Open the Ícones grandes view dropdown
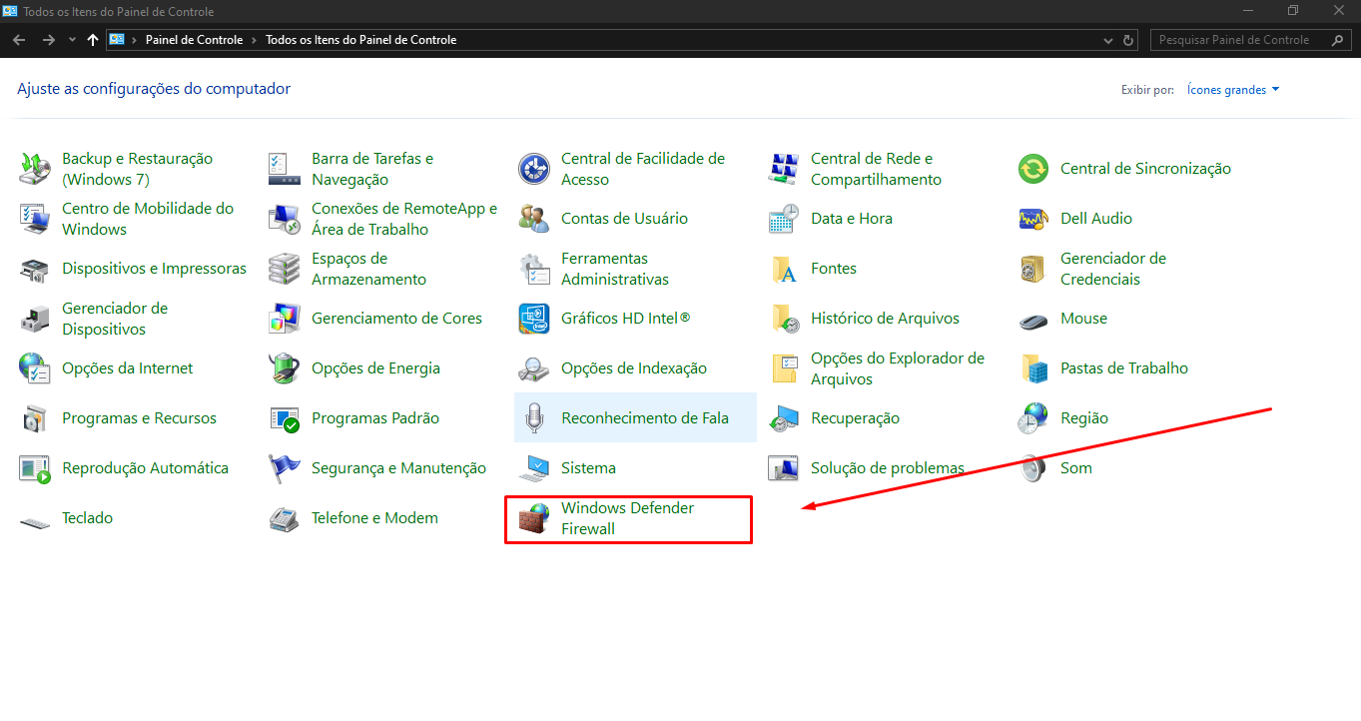Image resolution: width=1361 pixels, height=721 pixels. pos(1233,90)
